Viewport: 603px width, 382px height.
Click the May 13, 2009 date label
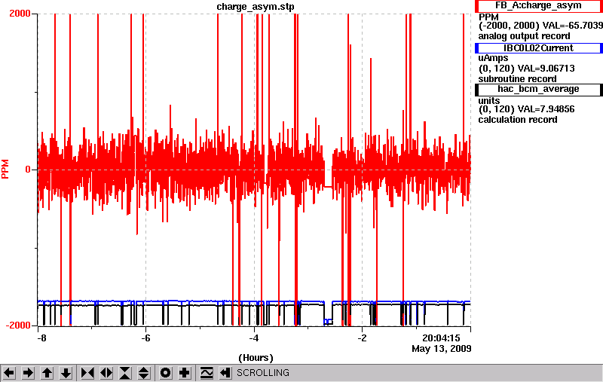(x=442, y=349)
